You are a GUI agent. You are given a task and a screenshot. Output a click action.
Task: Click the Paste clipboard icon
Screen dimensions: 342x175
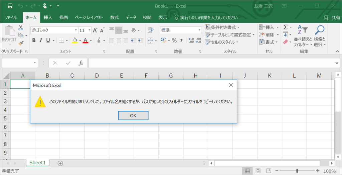click(9, 30)
